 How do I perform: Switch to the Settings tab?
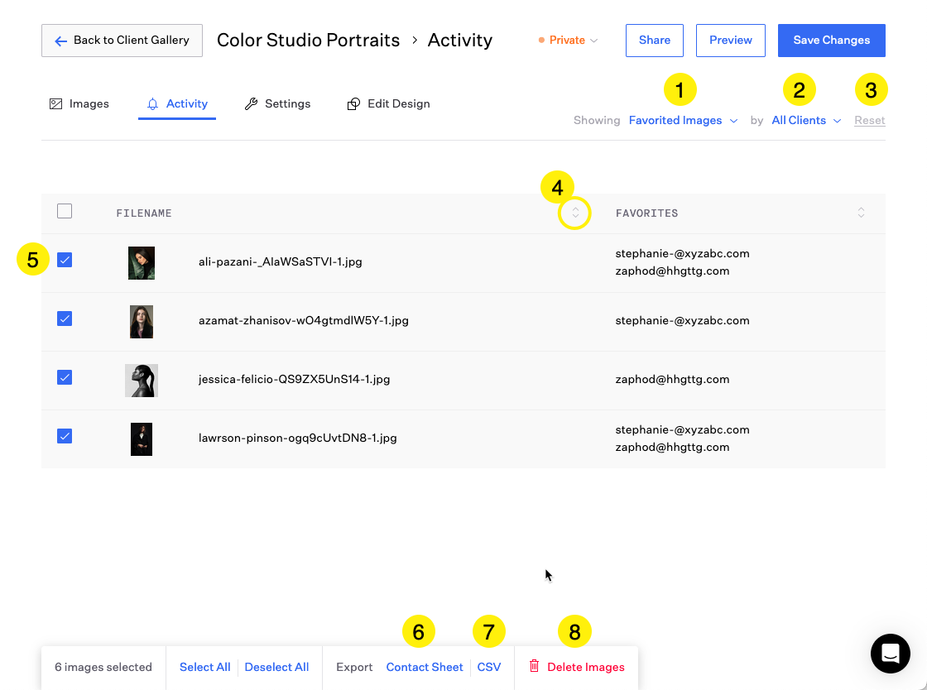coord(287,104)
